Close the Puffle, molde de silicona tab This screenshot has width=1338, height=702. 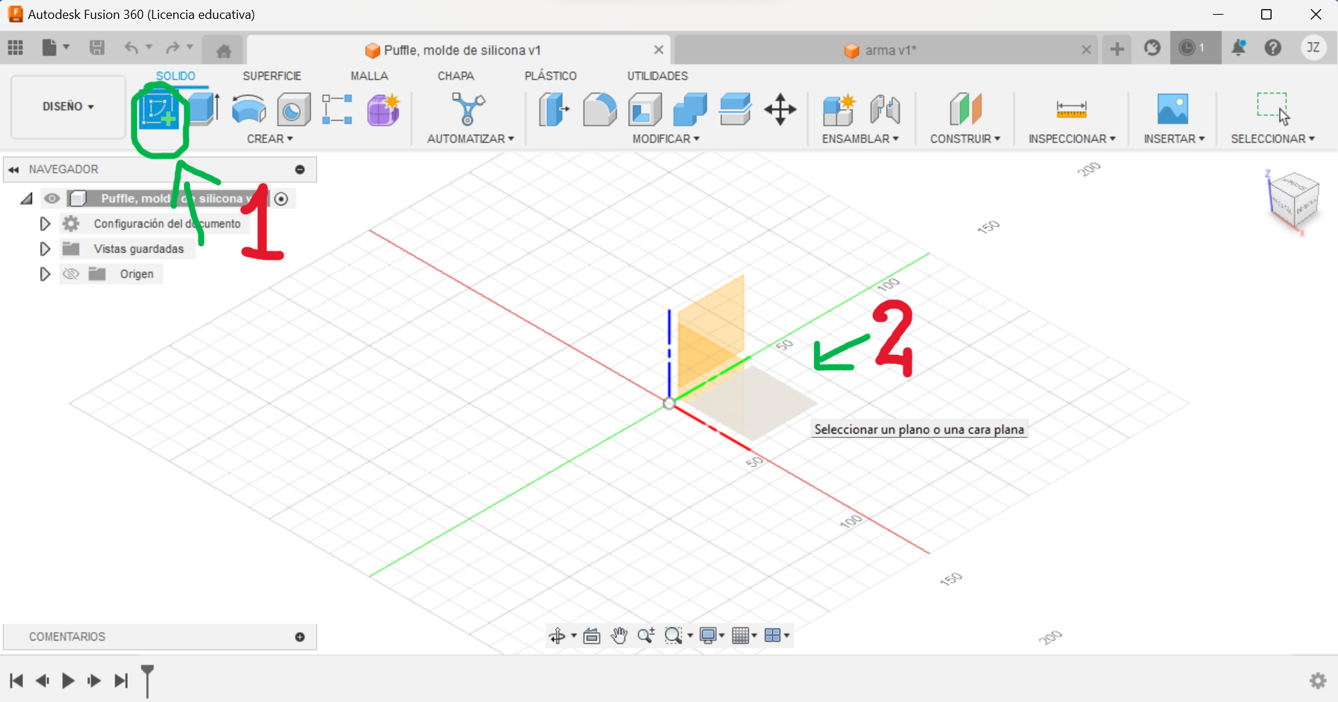click(x=658, y=50)
